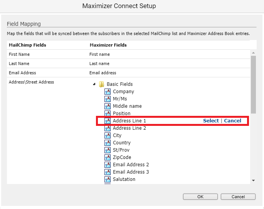Click the mapped Email address Maximizer cell

pyautogui.click(x=103, y=73)
